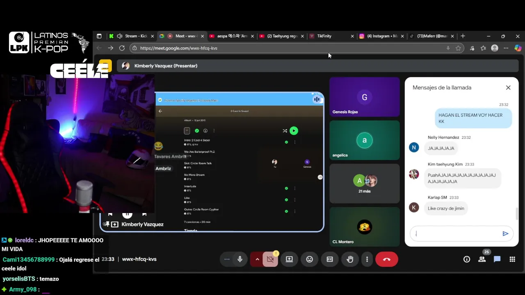Close the Stream - Kick tab

(x=152, y=36)
